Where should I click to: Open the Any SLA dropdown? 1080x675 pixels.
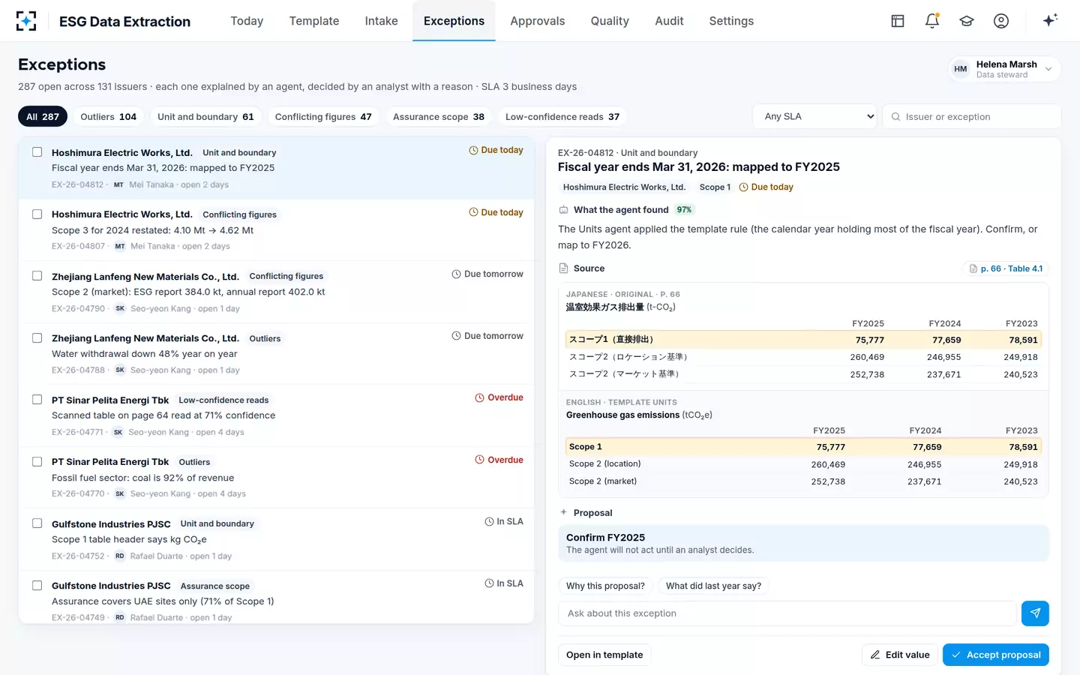point(815,116)
